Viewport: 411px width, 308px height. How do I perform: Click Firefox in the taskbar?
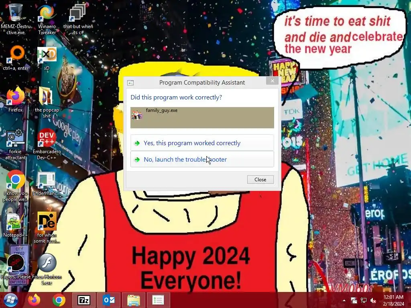35,300
